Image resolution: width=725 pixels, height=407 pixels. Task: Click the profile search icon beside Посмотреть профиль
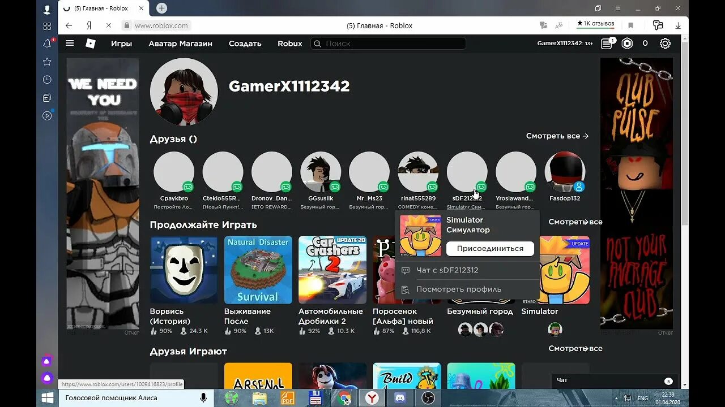405,289
